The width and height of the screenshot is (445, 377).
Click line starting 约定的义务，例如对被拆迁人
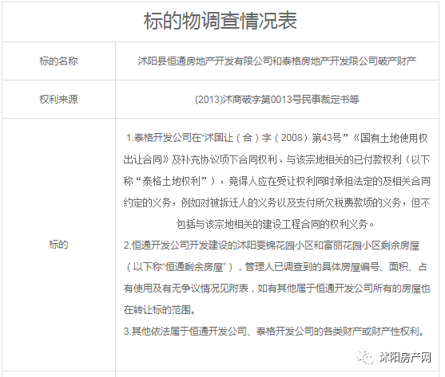276,202
